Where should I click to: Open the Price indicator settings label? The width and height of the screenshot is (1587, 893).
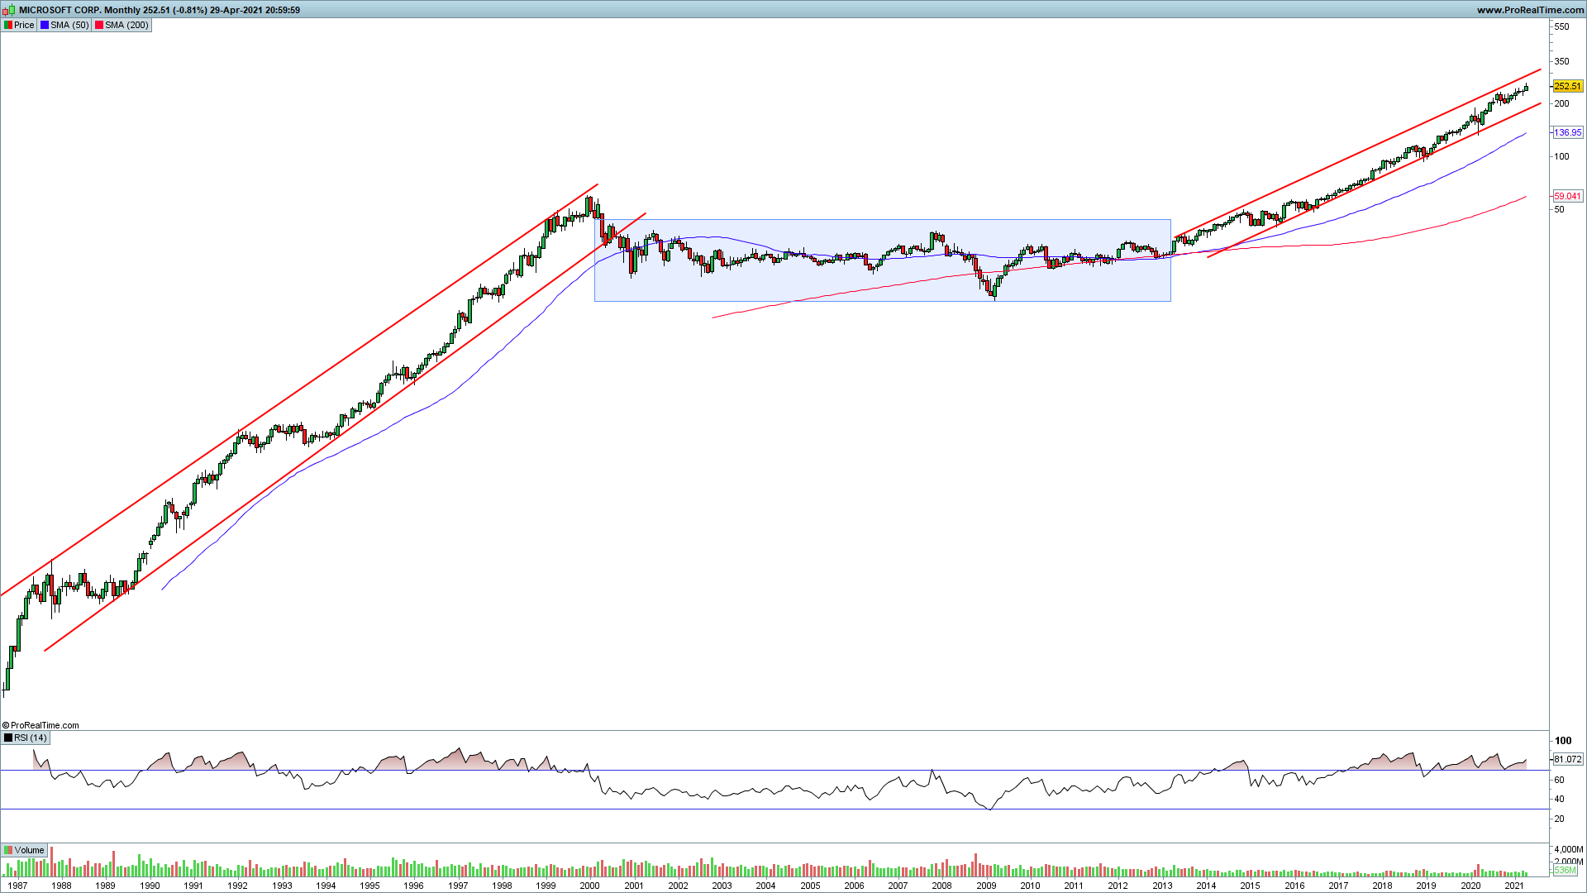click(x=24, y=25)
